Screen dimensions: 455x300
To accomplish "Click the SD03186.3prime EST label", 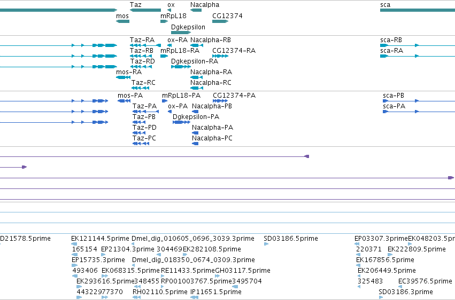I will pos(406,292).
